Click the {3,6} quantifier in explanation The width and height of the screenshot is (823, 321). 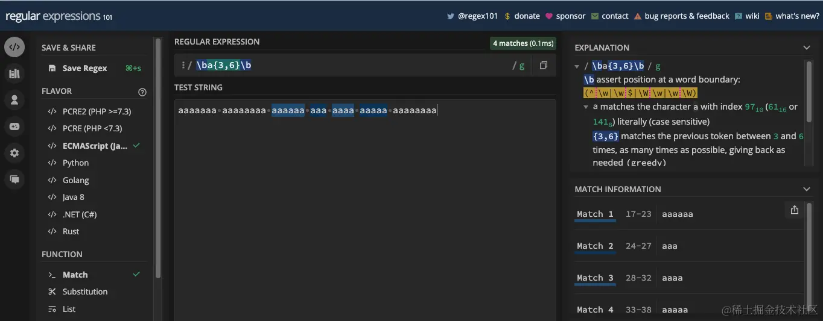pos(606,136)
